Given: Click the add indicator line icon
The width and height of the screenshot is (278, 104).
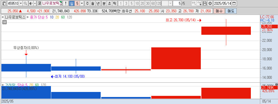Looking at the screenshot, I should click(199, 3).
